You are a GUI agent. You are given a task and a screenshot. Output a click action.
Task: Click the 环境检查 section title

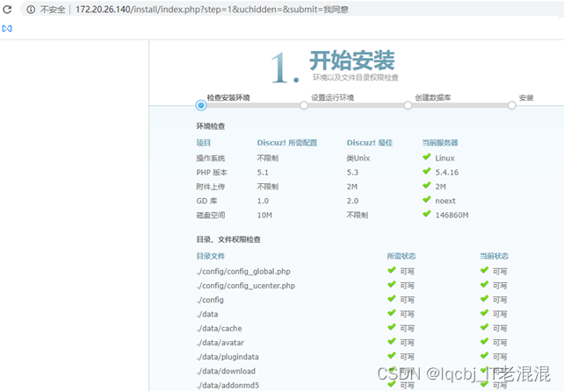click(x=211, y=126)
